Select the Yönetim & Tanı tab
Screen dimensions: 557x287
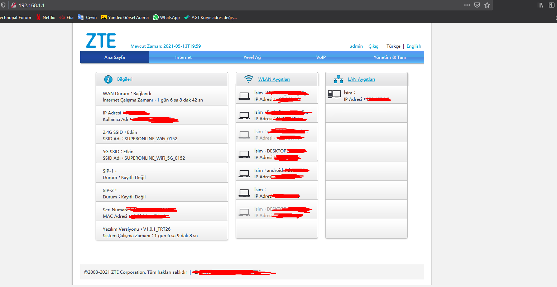click(x=390, y=57)
